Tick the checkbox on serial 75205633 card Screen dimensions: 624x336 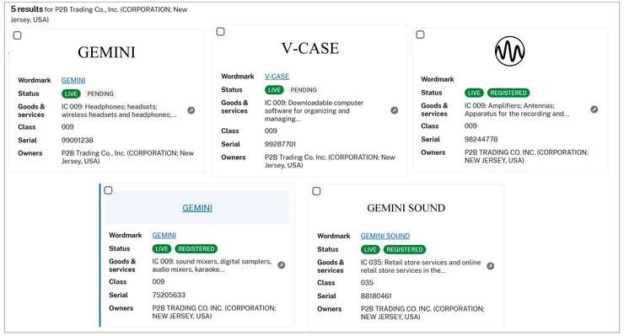coord(108,190)
